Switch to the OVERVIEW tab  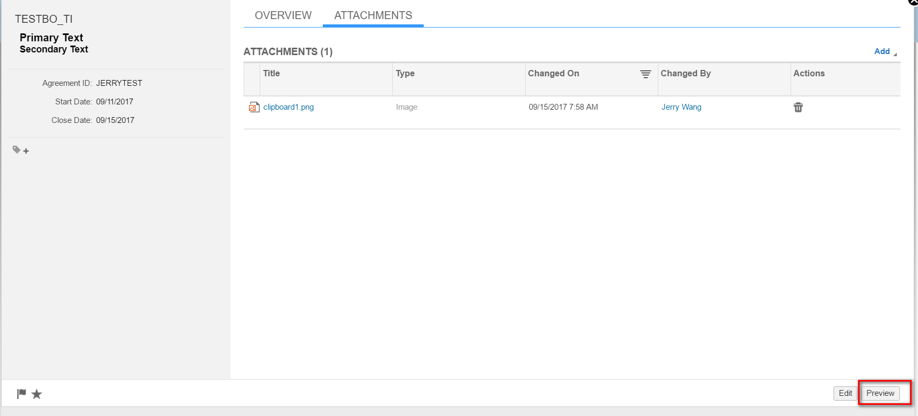pyautogui.click(x=283, y=15)
